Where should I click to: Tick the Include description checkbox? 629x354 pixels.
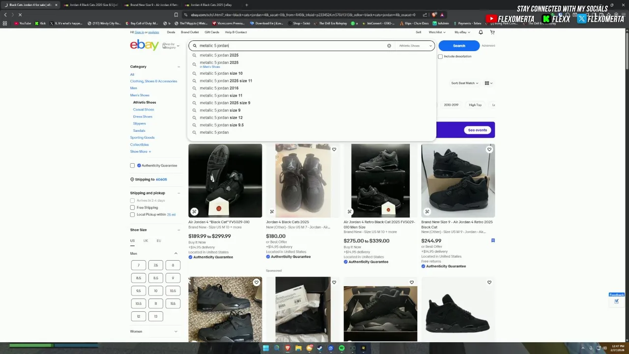pos(440,57)
